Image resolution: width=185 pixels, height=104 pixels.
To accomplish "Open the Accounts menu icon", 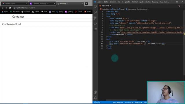I will (x=95, y=92).
